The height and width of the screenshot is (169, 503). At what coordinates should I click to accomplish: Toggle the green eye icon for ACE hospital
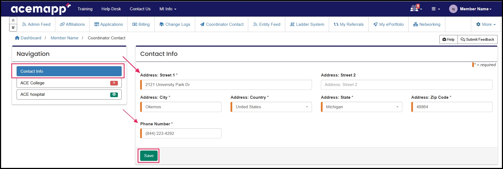tap(114, 94)
